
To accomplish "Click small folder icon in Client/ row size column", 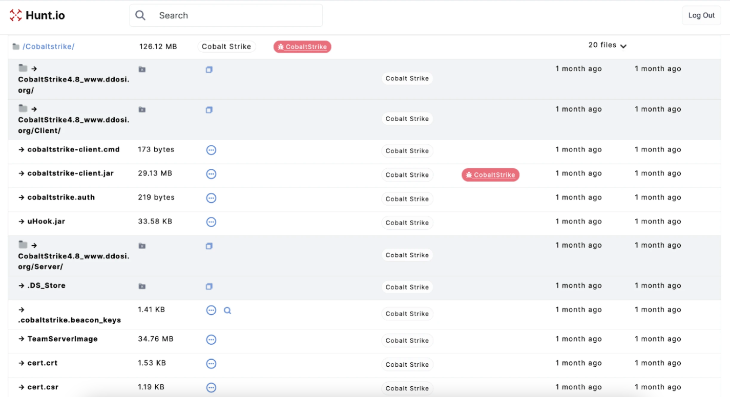I will 142,109.
